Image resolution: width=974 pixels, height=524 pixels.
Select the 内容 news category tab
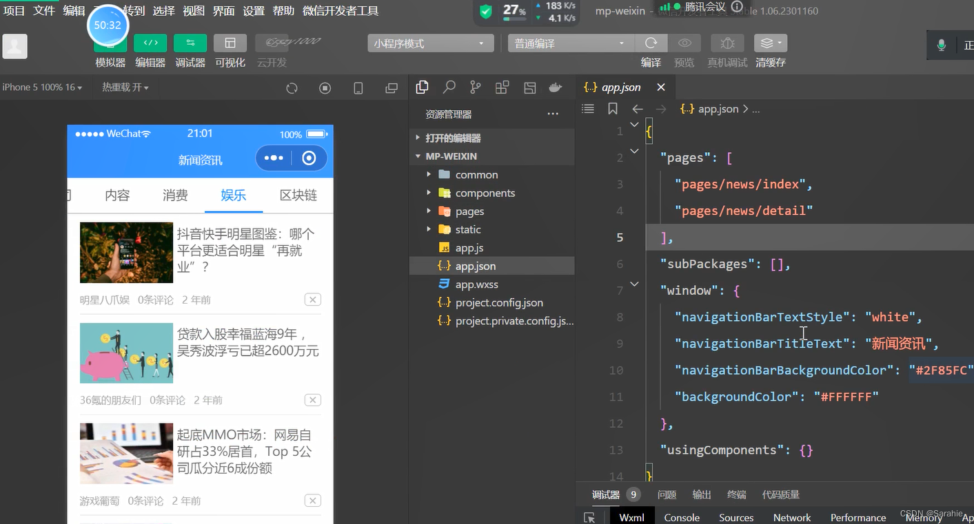117,196
